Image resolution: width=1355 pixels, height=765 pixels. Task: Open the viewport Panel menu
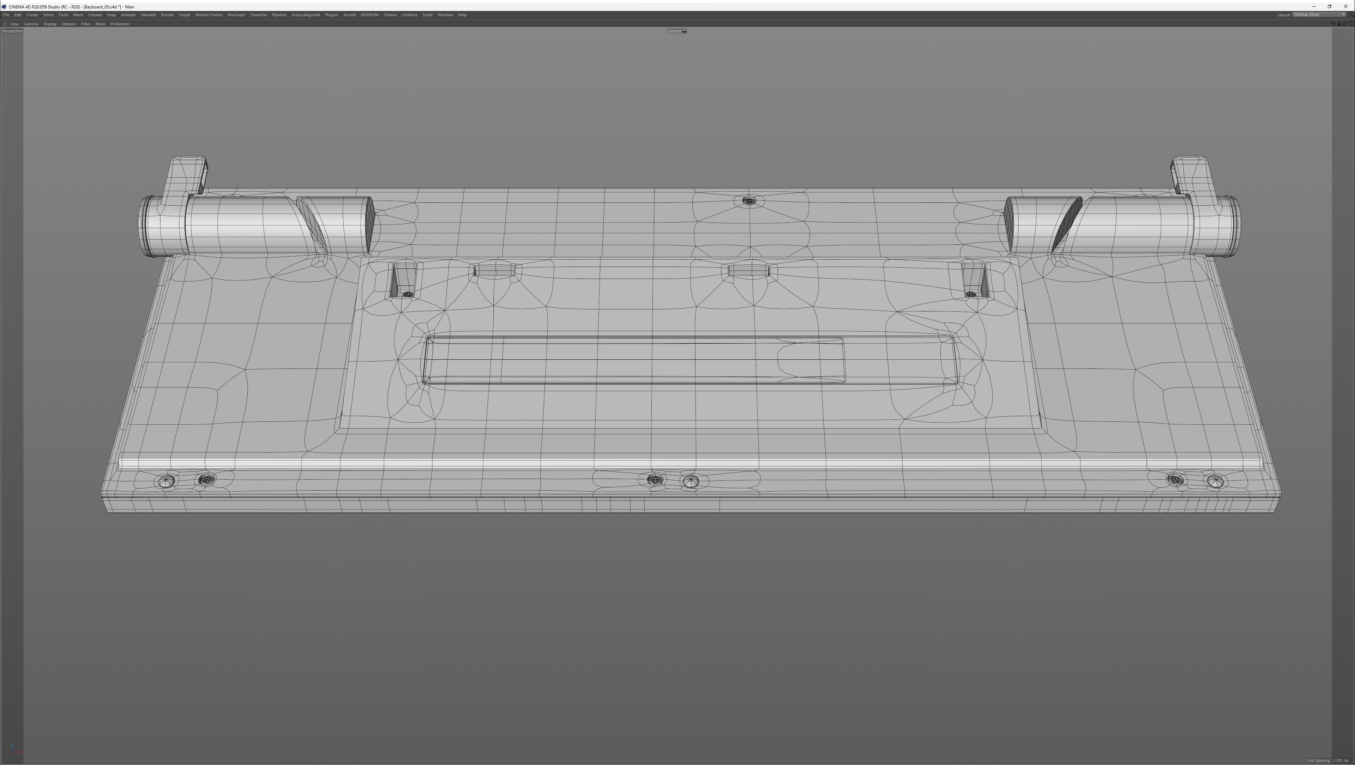pyautogui.click(x=100, y=24)
